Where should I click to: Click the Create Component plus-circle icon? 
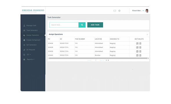point(24,40)
